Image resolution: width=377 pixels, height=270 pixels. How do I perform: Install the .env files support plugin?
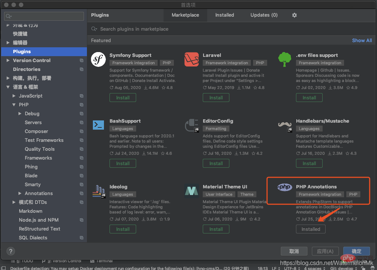(x=309, y=98)
